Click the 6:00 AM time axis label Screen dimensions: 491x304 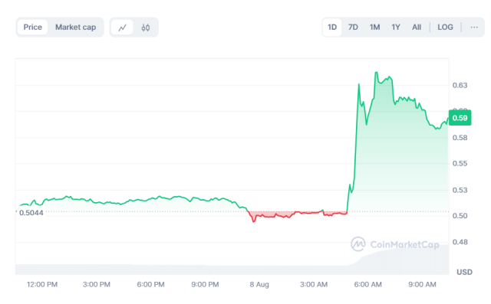coord(367,284)
